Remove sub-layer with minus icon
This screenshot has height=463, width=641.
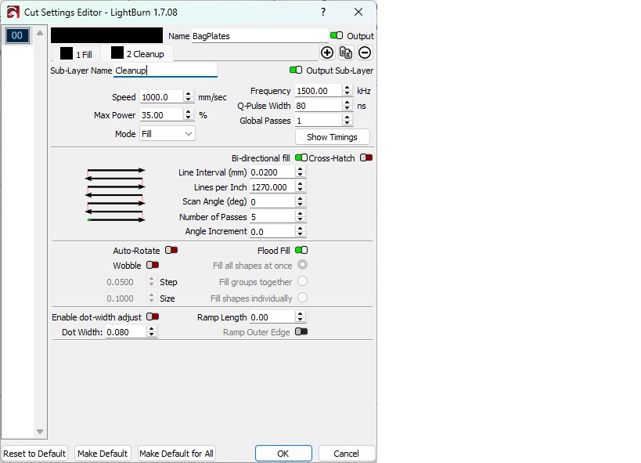coord(365,52)
